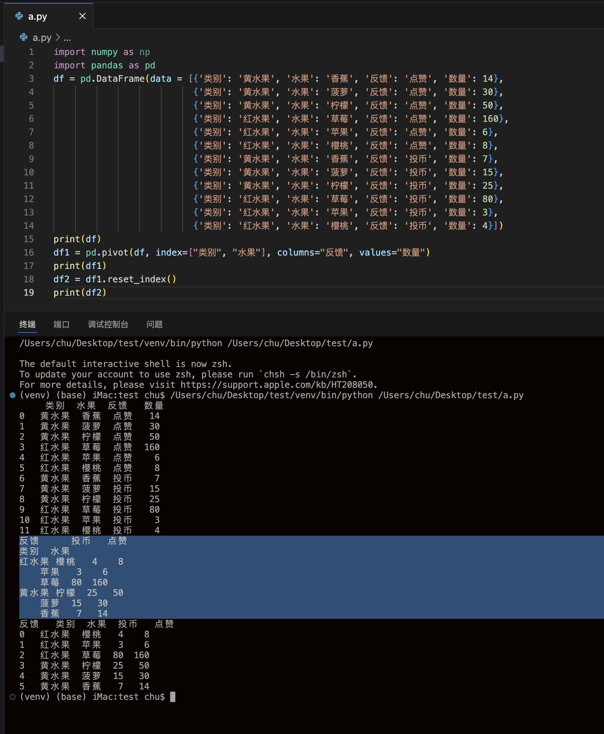
Task: Click the Python file icon in a.py tab
Action: click(x=19, y=16)
